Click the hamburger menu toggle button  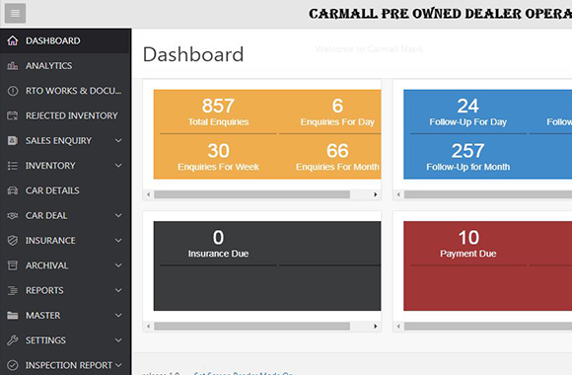(15, 13)
